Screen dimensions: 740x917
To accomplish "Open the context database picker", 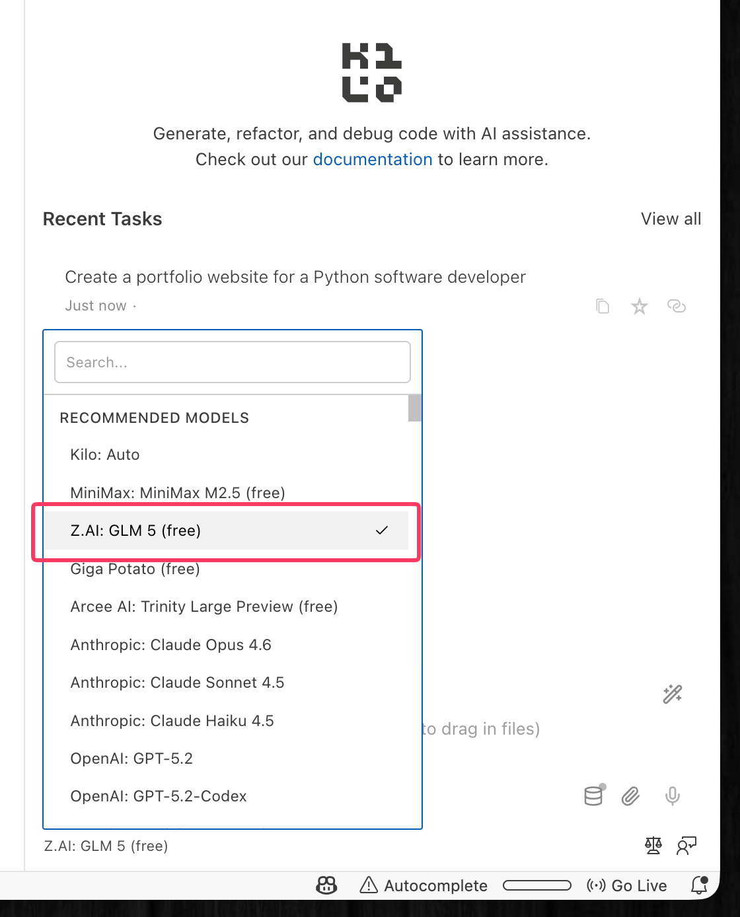I will pyautogui.click(x=593, y=796).
